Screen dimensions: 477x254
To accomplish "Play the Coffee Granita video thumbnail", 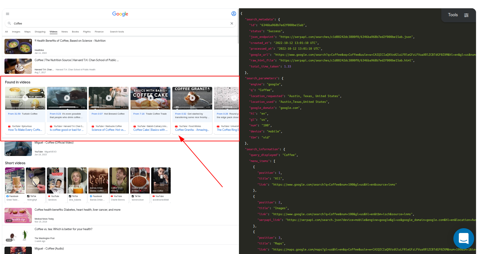I will (192, 98).
